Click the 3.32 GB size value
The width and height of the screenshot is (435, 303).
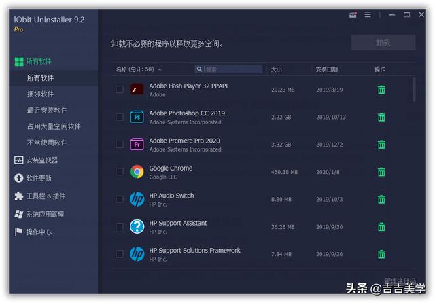281,145
